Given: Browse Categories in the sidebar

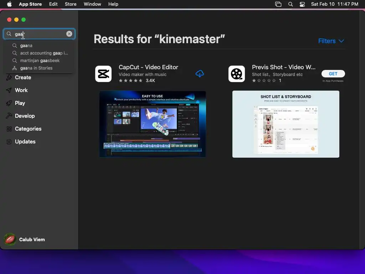Looking at the screenshot, I should [28, 128].
